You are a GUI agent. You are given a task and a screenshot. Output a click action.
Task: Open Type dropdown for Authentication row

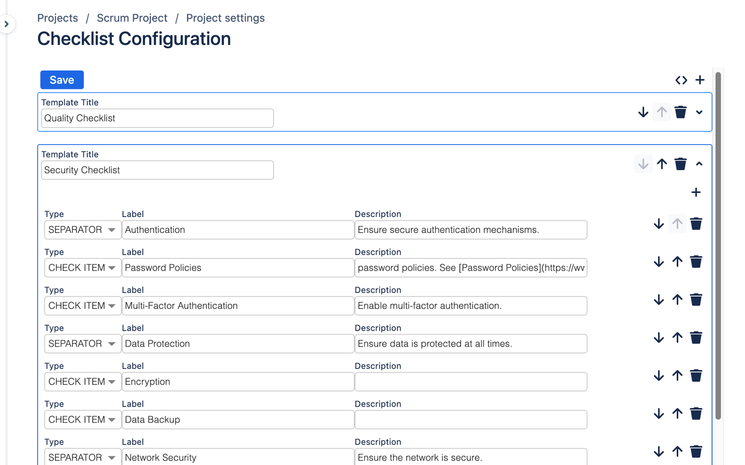(83, 230)
